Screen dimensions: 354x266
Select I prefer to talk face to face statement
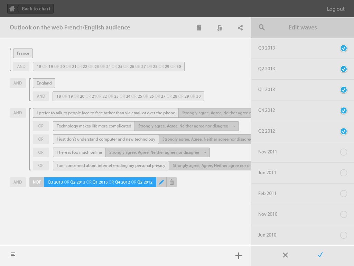pyautogui.click(x=106, y=113)
